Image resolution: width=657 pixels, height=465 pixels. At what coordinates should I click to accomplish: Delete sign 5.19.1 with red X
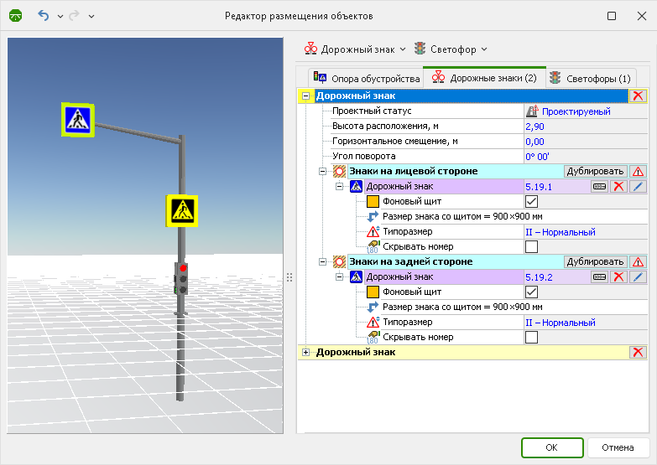[618, 187]
